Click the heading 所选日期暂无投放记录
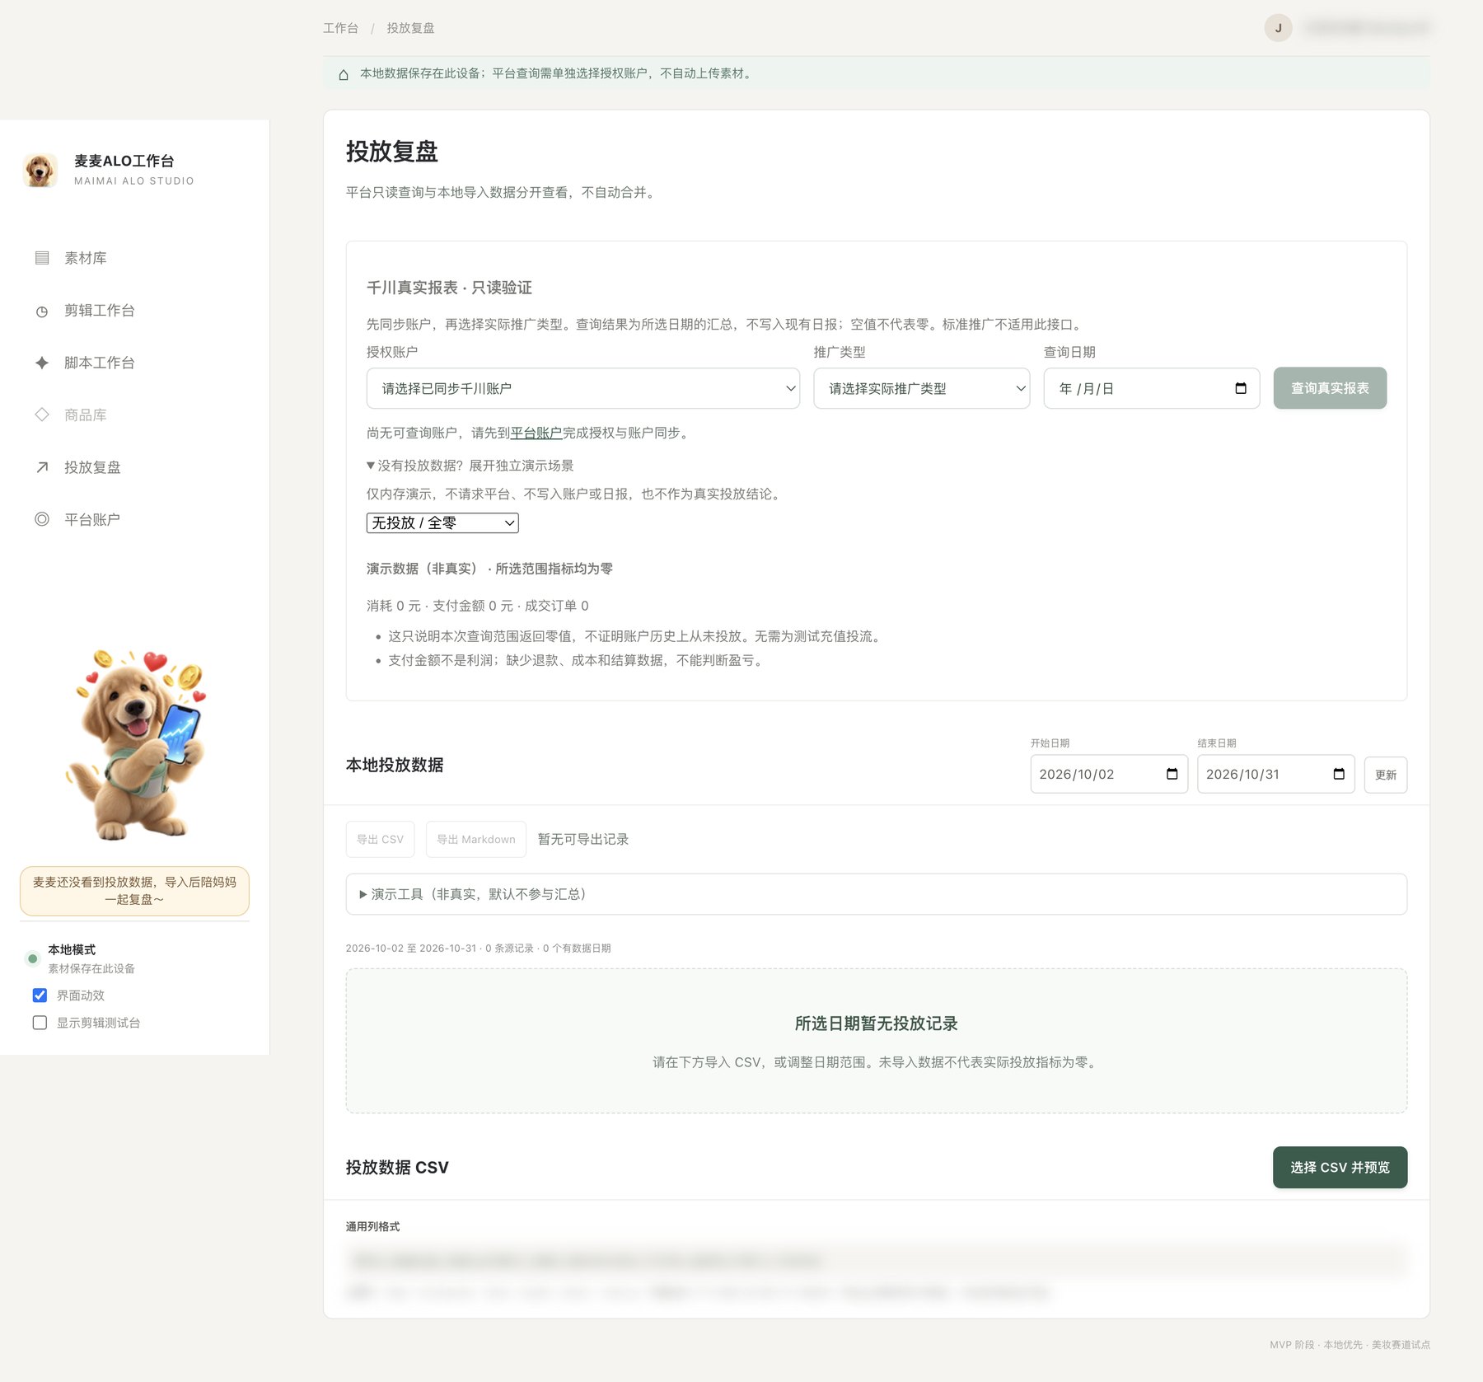The image size is (1483, 1382). pyautogui.click(x=876, y=1024)
